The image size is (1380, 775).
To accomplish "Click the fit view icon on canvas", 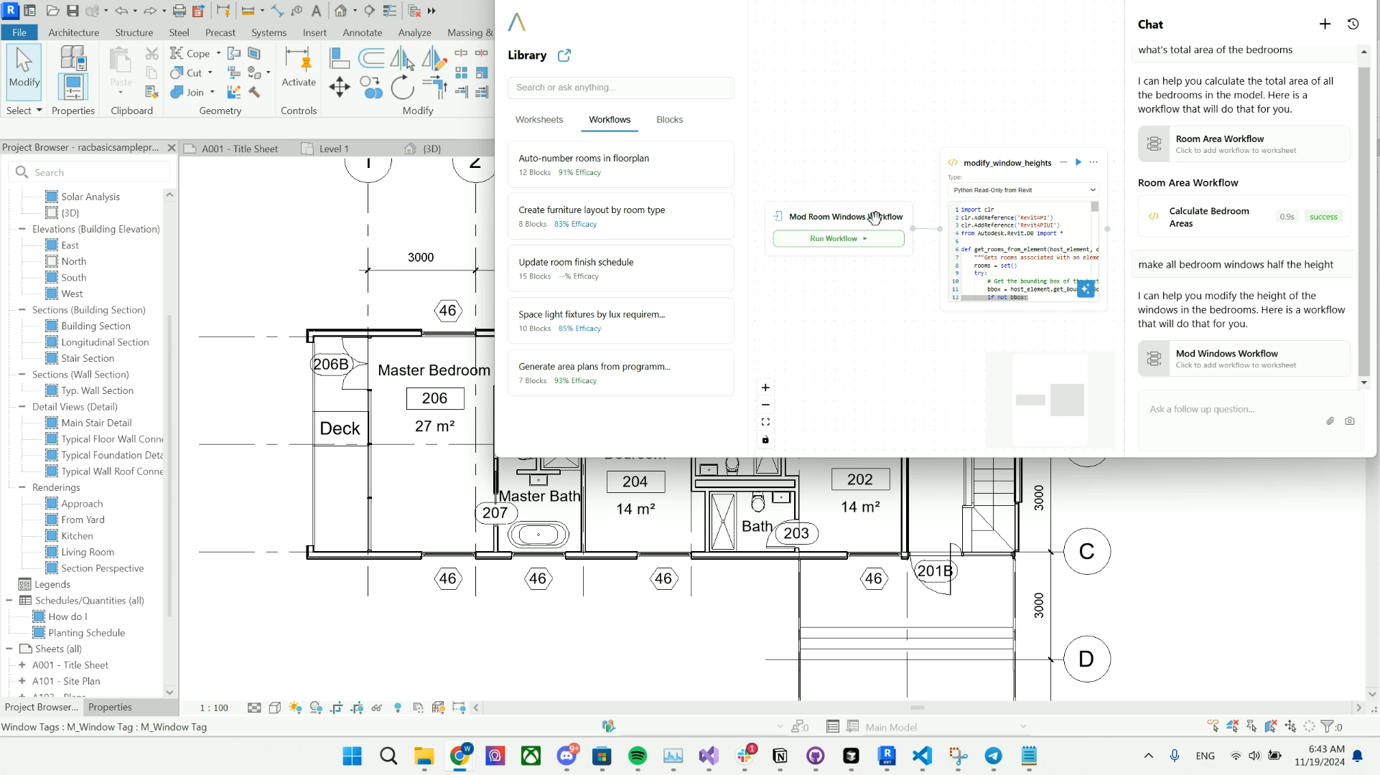I will tap(765, 422).
